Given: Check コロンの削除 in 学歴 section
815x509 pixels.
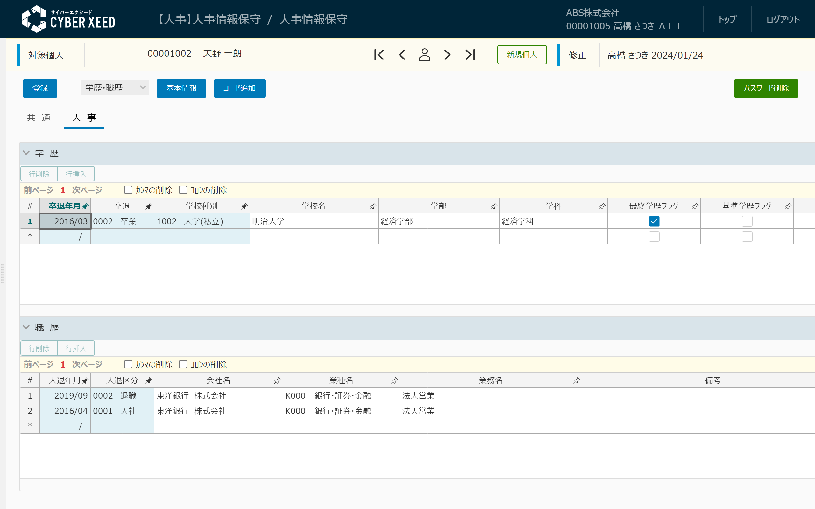Looking at the screenshot, I should [183, 190].
